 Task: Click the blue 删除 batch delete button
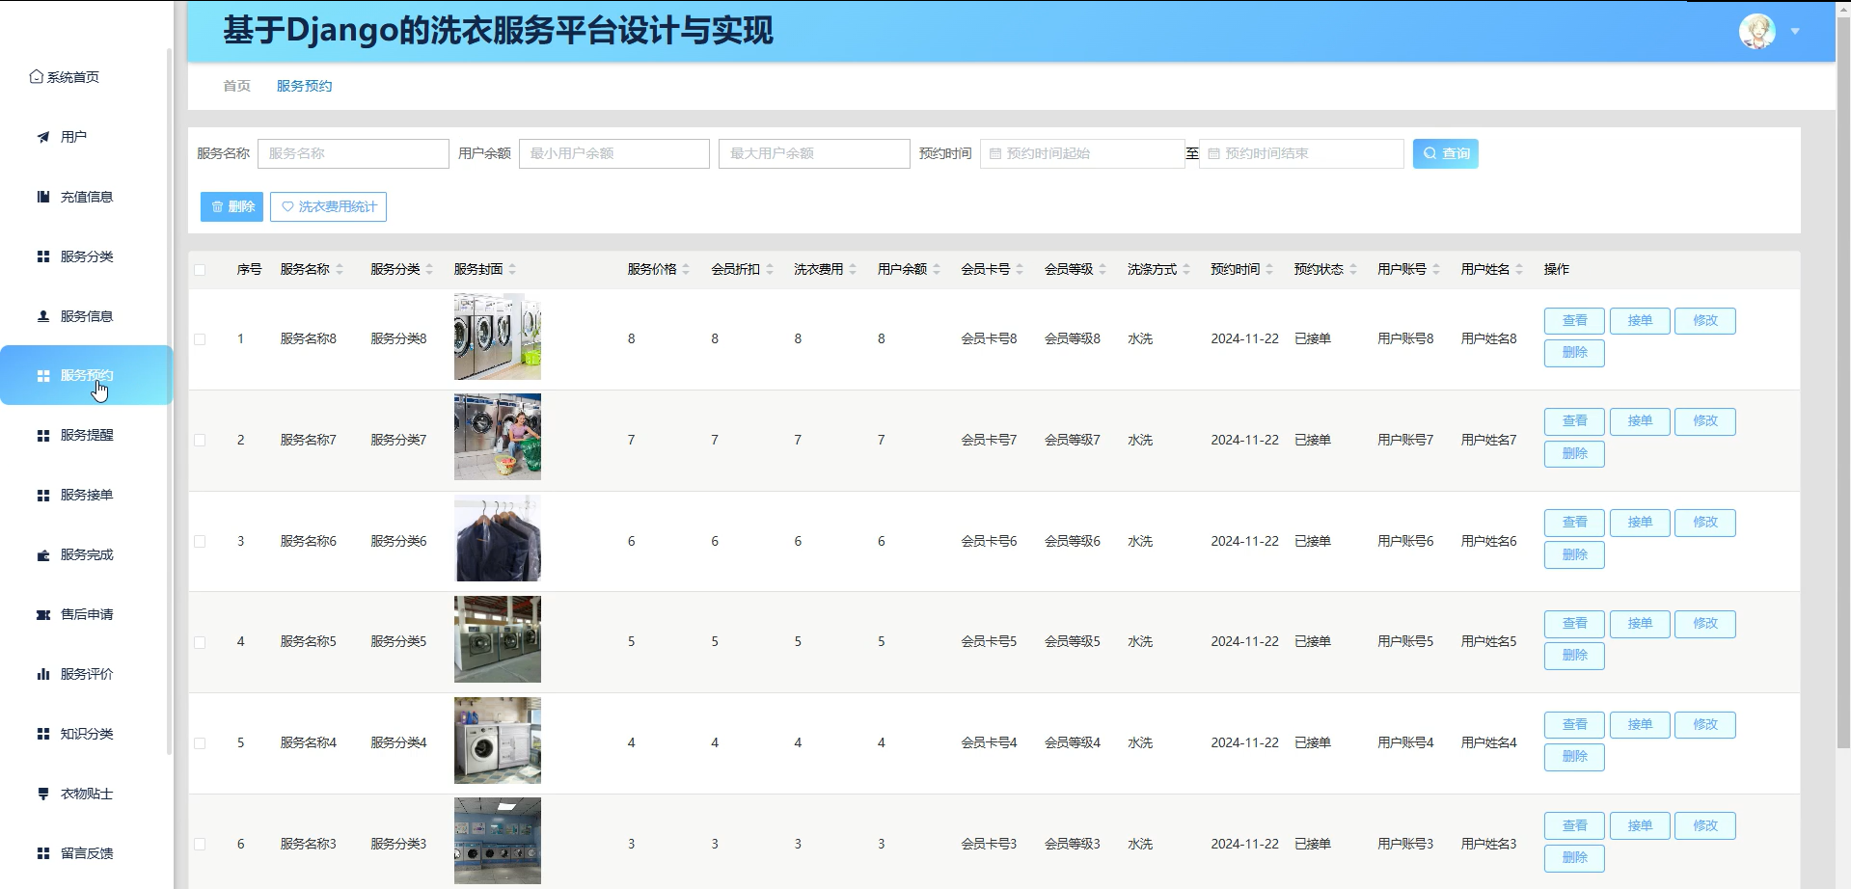point(231,207)
